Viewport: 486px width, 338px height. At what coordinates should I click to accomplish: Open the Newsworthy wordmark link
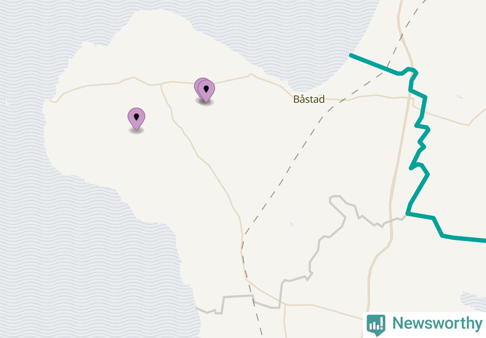coord(437,323)
